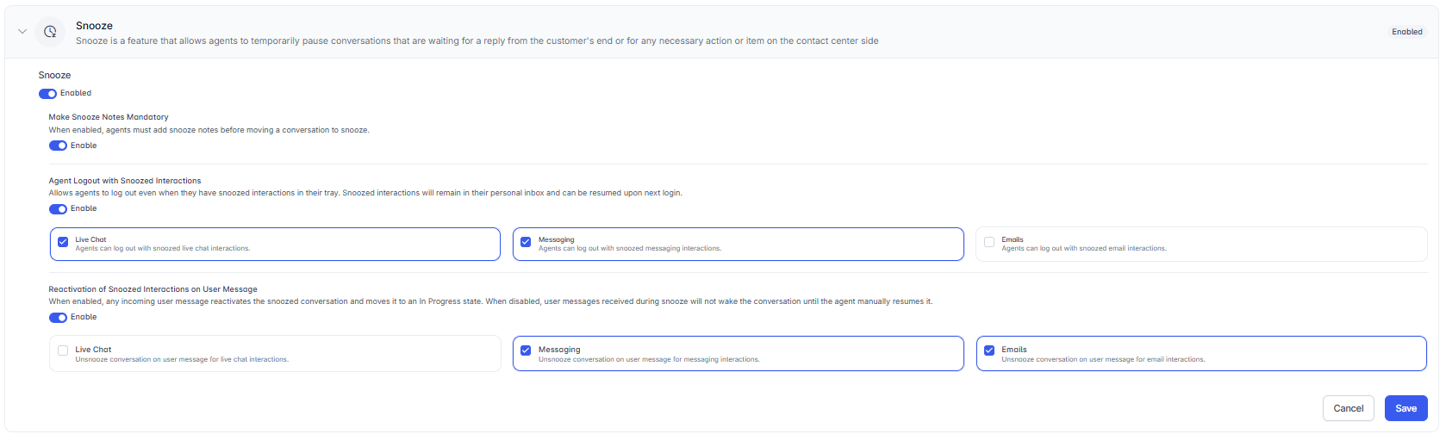Click the Snooze clock icon in header
Viewport: 1446px width, 434px height.
coord(50,32)
